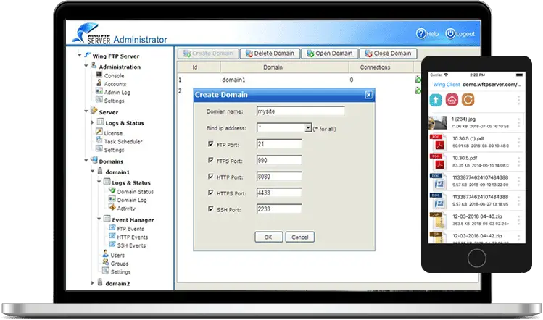Image resolution: width=543 pixels, height=320 pixels.
Task: Tap the zip icon for 12-03-2018 04-40.zip
Action: [438, 220]
